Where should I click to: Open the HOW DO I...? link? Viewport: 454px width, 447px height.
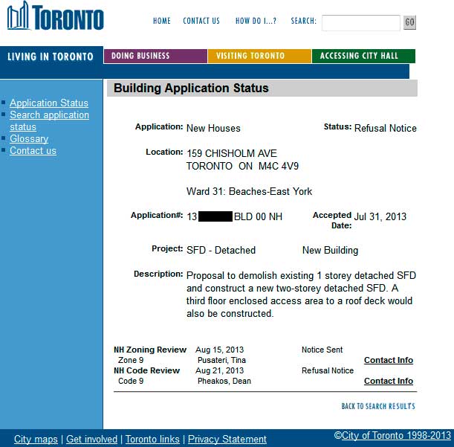256,21
